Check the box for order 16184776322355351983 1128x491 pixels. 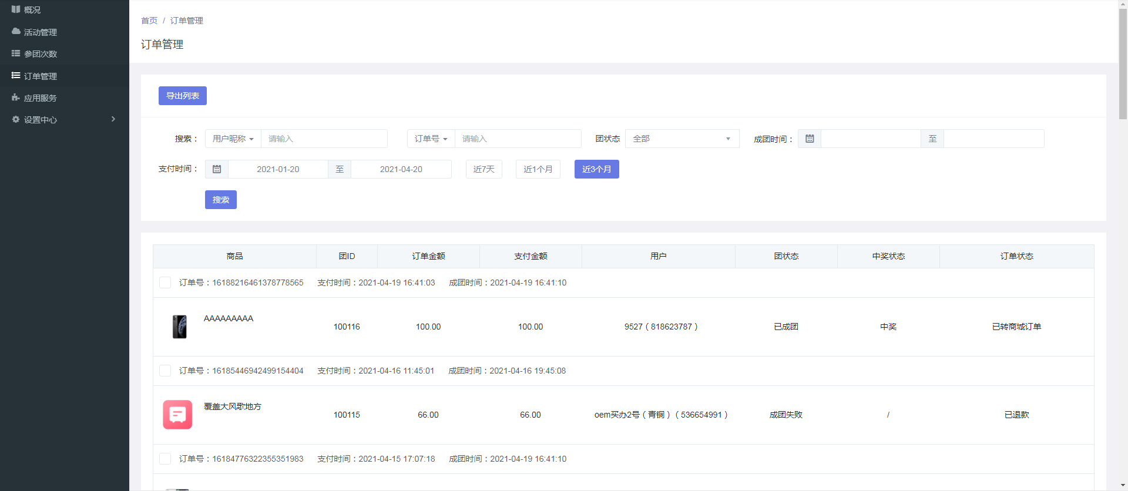pos(165,459)
